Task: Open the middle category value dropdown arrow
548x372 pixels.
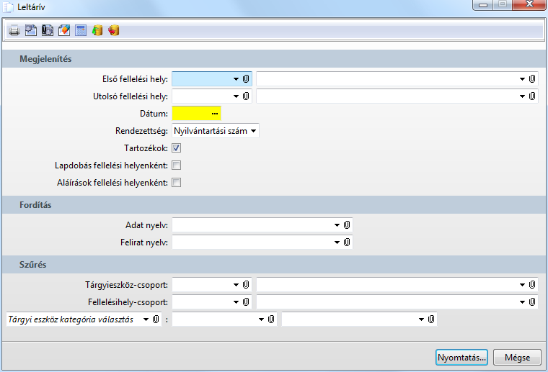Action: tap(261, 319)
